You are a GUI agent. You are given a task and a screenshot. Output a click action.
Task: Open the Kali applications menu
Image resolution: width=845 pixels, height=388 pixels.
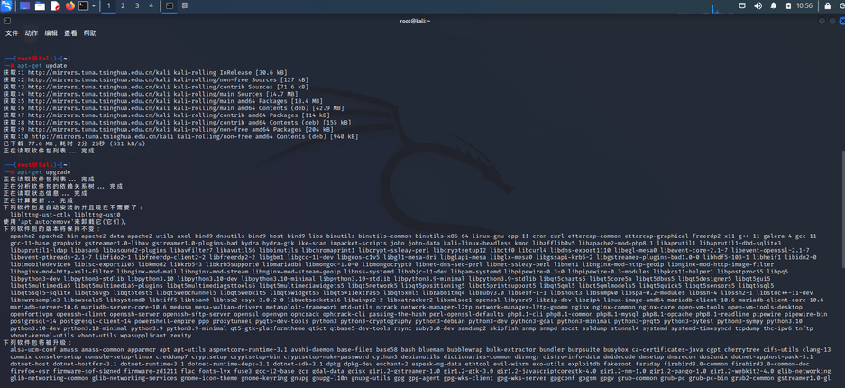[x=6, y=6]
